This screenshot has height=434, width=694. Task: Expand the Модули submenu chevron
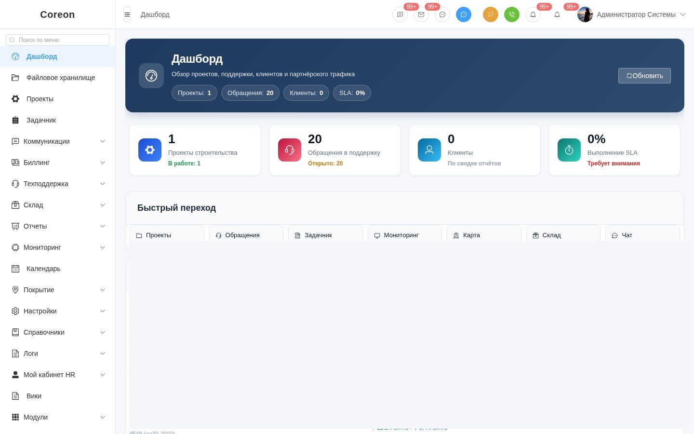click(x=103, y=417)
